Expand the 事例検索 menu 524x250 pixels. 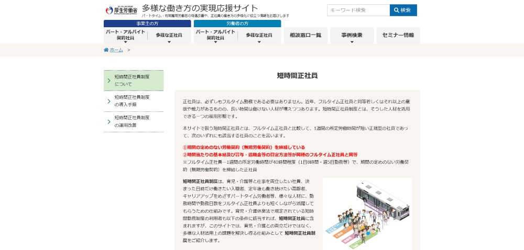[352, 36]
